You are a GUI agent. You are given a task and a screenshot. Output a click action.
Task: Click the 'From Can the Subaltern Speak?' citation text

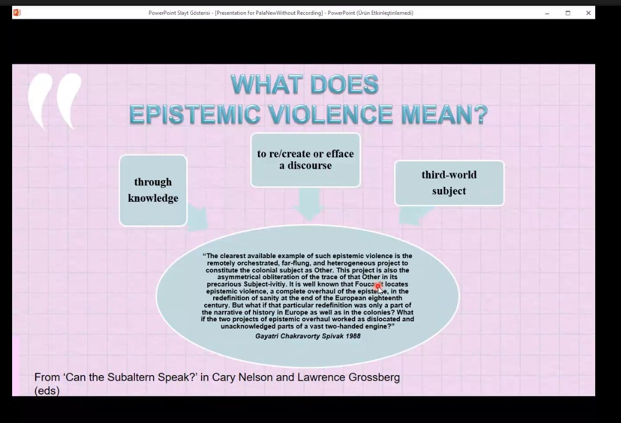point(217,383)
